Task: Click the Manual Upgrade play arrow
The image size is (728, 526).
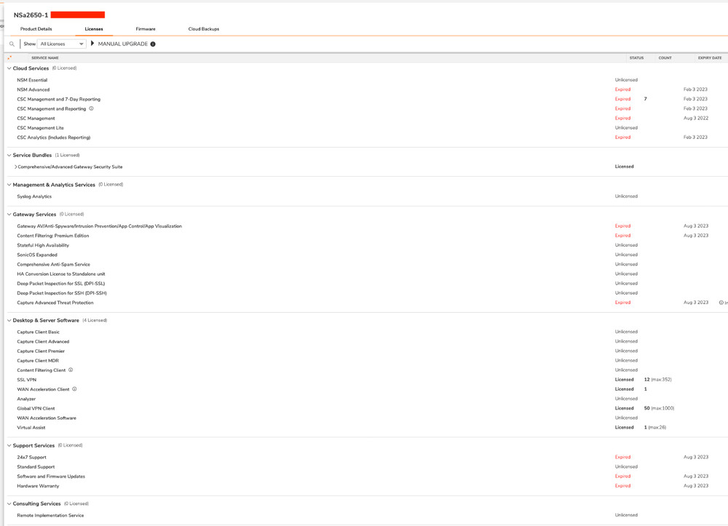Action: [92, 44]
